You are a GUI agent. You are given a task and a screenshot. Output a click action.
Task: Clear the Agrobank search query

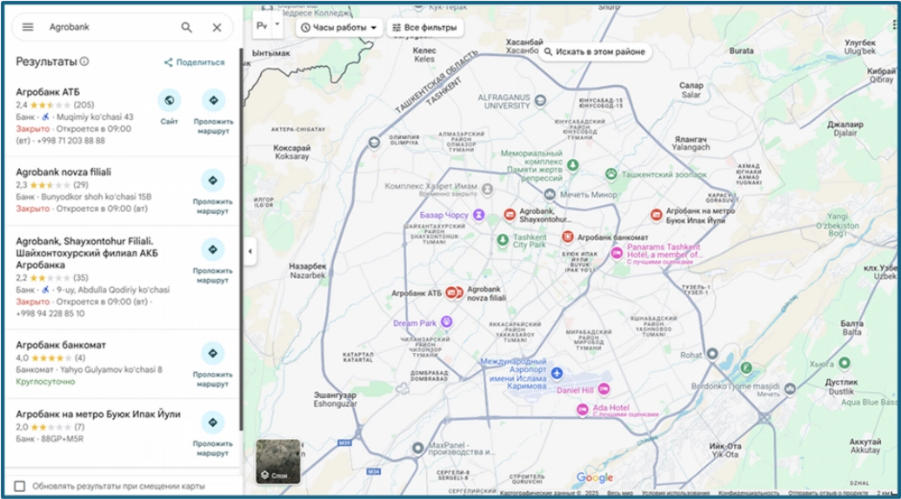click(x=217, y=27)
